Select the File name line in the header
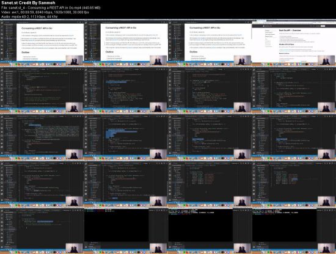336x254 pixels. 51,8
